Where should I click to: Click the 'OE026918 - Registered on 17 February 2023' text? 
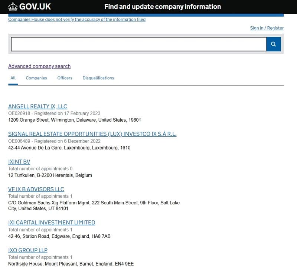coord(54,113)
